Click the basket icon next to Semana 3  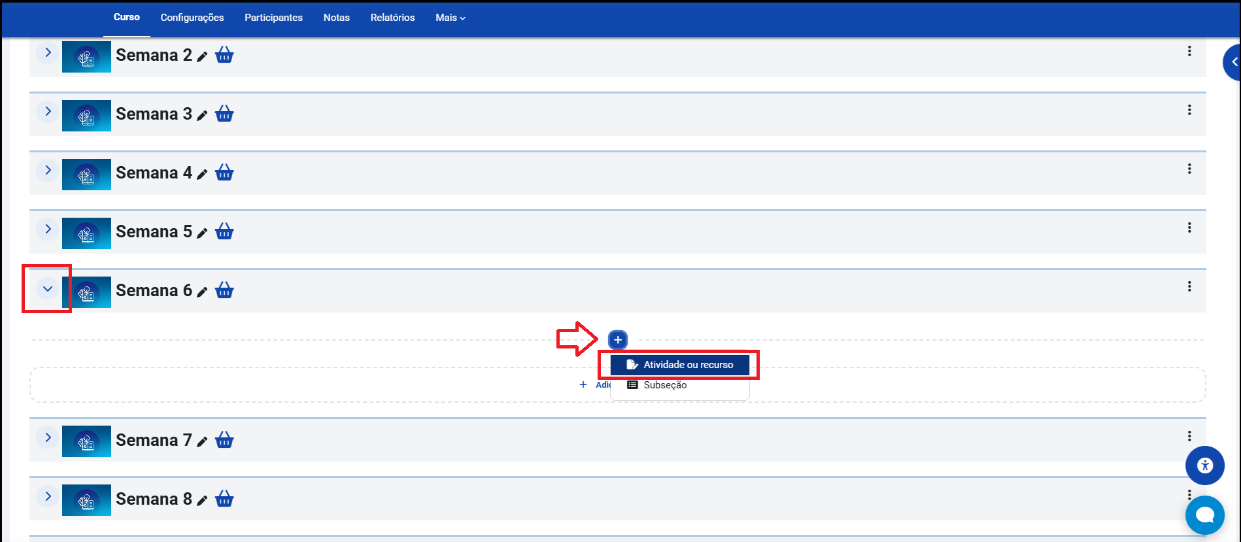[224, 114]
